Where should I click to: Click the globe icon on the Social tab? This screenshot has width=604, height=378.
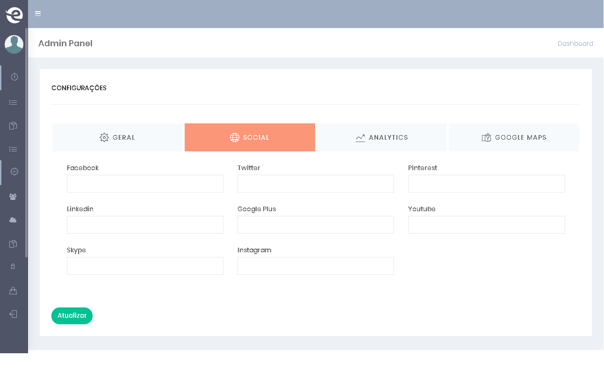click(235, 137)
